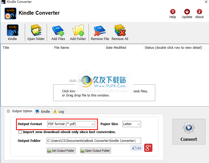Click the Facebook Like button
Screen dimensions: 209x163
click(x=137, y=148)
